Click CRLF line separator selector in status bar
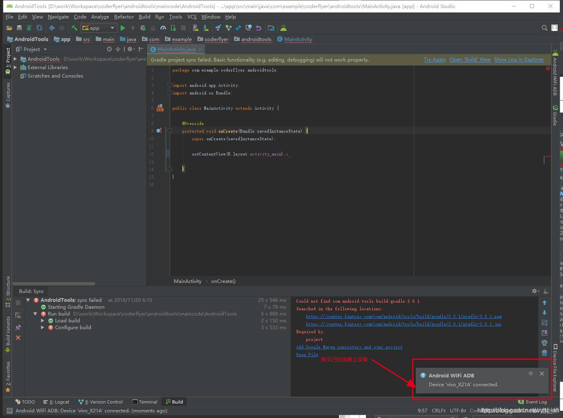Screen dimensions: 563x418 click(x=438, y=410)
